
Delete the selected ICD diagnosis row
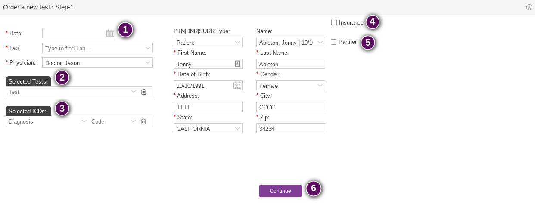pos(144,121)
